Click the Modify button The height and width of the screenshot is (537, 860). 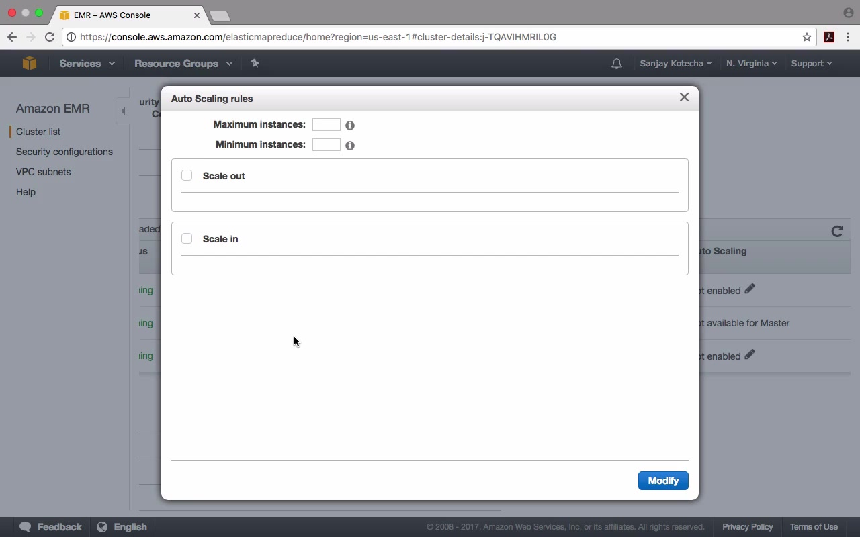click(x=663, y=481)
